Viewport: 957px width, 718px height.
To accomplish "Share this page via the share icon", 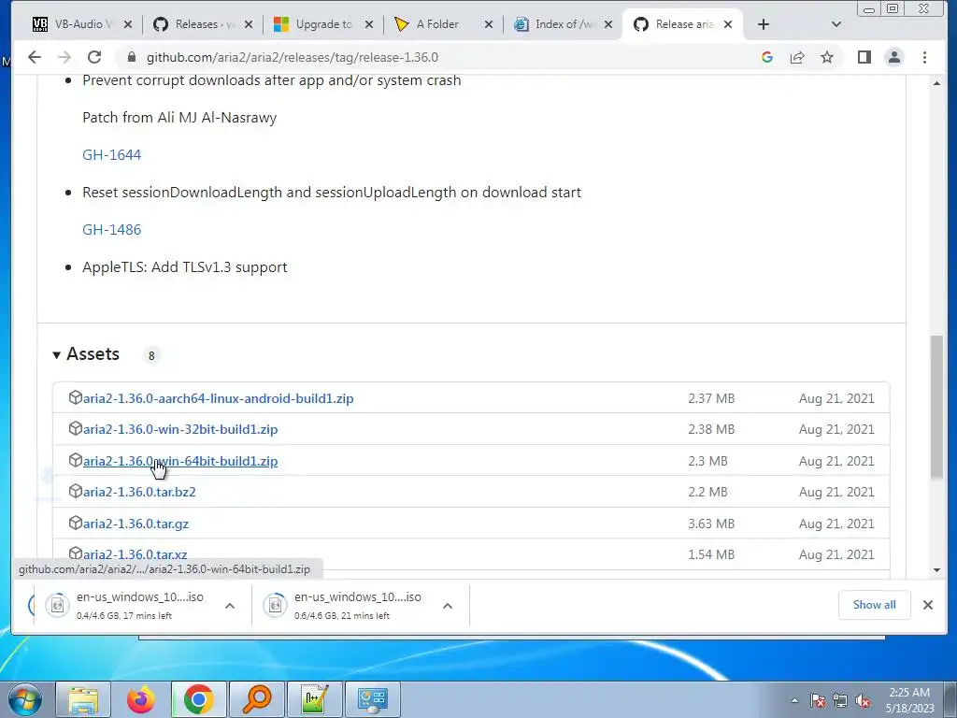I will [797, 57].
